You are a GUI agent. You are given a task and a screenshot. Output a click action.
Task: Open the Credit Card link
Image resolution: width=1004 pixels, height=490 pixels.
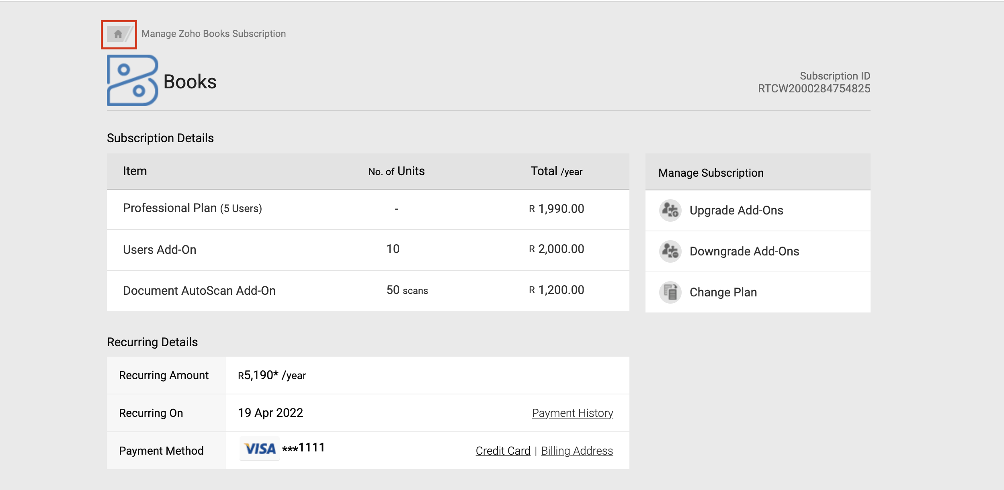(503, 451)
